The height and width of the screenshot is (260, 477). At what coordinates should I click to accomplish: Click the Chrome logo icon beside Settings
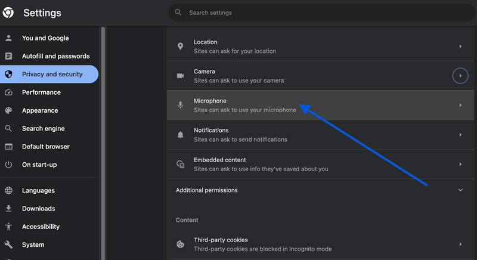tap(8, 13)
